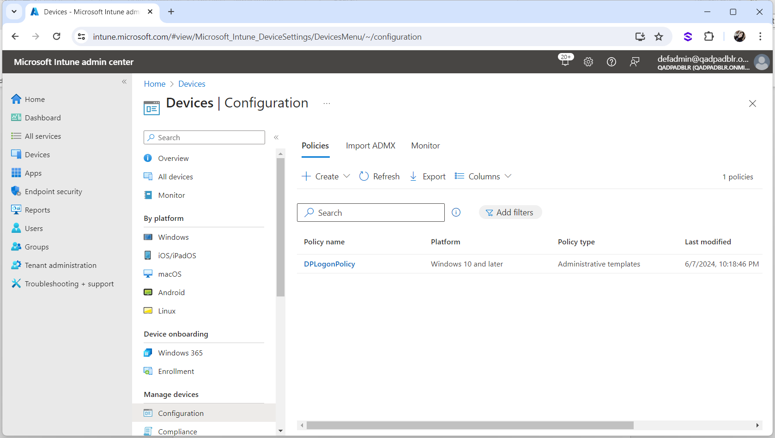The width and height of the screenshot is (775, 438).
Task: Open a new browser tab
Action: pyautogui.click(x=171, y=12)
